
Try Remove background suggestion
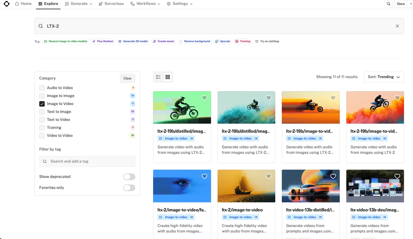click(x=195, y=41)
